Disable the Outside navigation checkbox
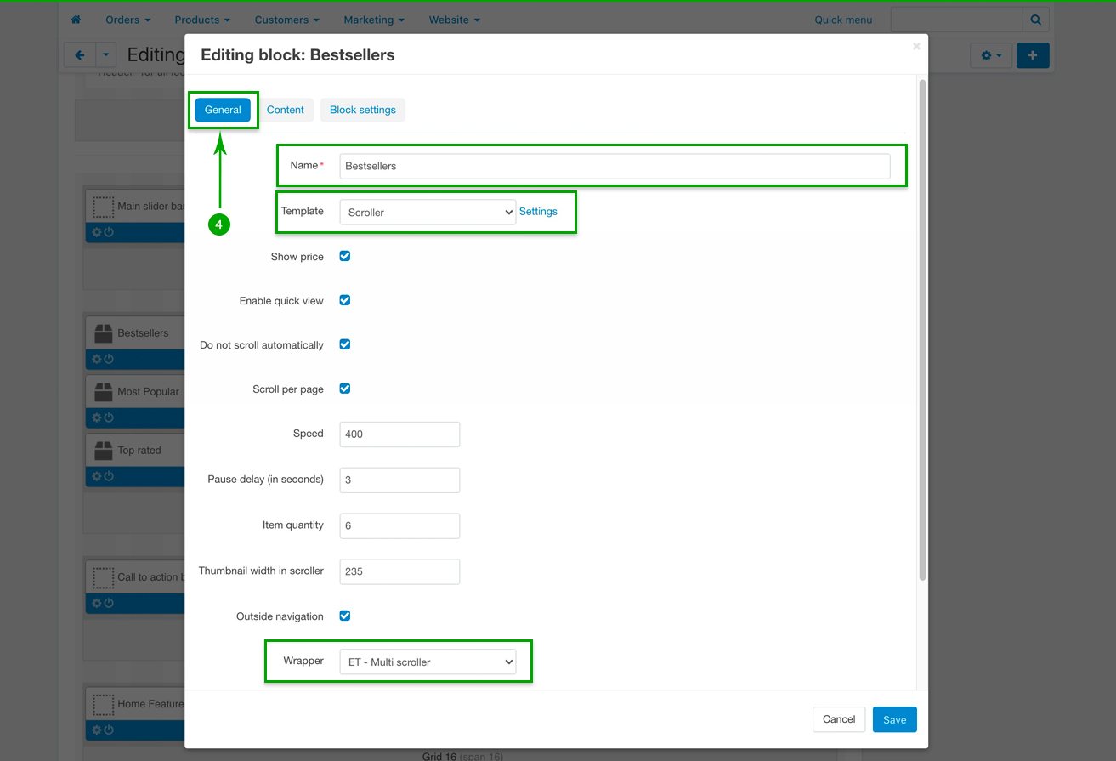 pos(345,616)
